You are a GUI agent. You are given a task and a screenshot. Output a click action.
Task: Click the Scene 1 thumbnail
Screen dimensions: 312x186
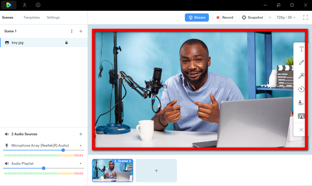click(x=112, y=171)
